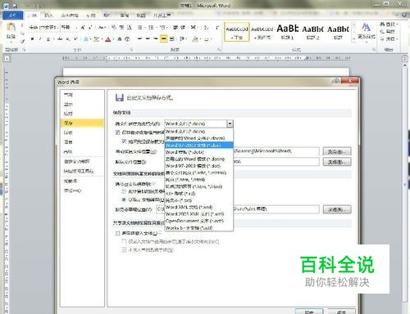This screenshot has width=410, height=314.
Task: Toggle Italic formatting in the ribbon
Action: point(40,39)
